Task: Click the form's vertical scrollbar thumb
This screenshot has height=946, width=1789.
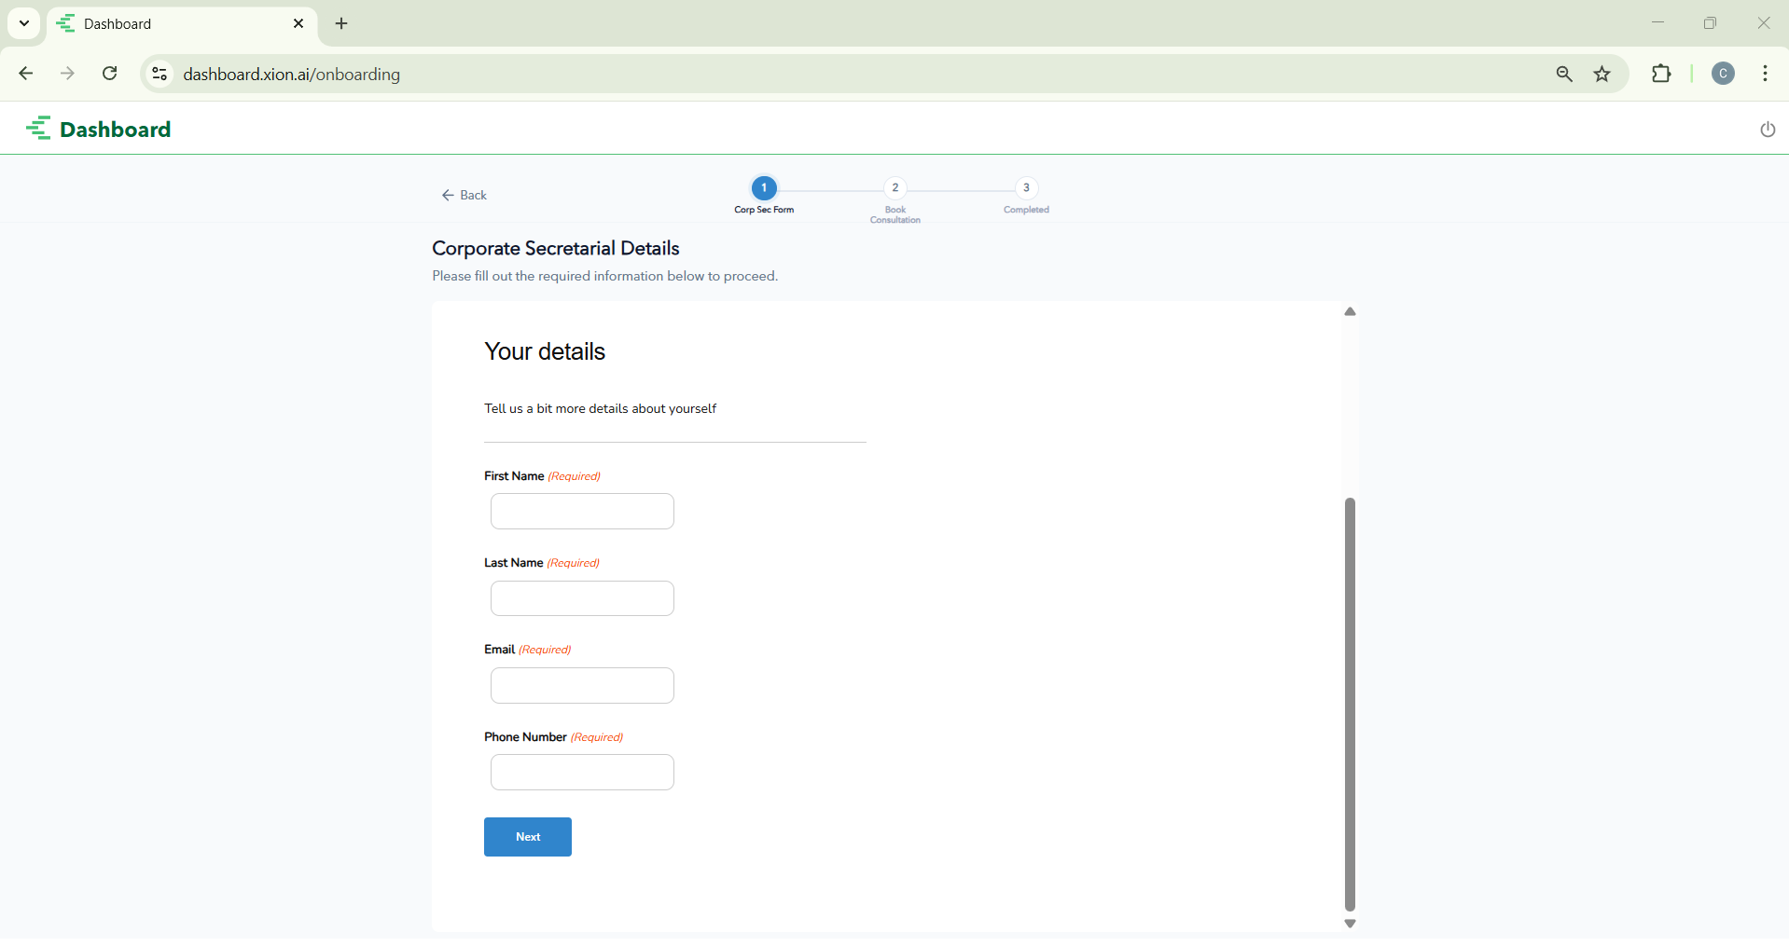Action: [x=1350, y=704]
